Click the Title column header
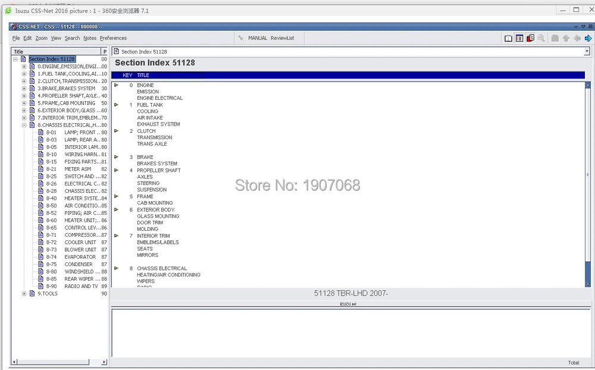 (x=56, y=51)
